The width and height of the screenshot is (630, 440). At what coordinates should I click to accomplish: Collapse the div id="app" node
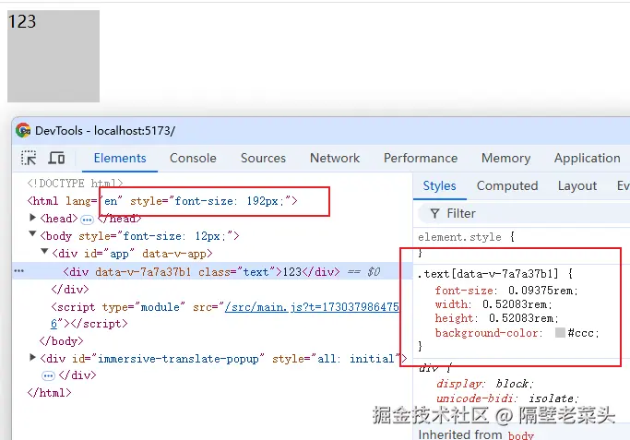(x=44, y=251)
